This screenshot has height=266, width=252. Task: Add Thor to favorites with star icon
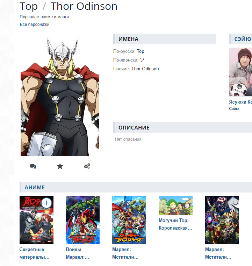(x=60, y=166)
